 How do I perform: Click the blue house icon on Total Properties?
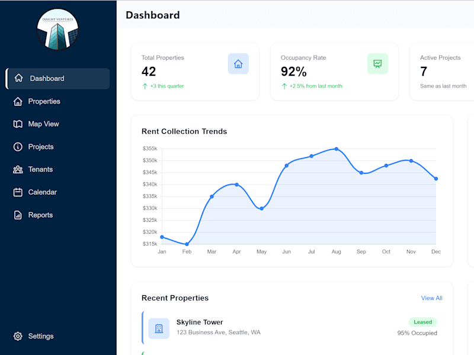238,64
